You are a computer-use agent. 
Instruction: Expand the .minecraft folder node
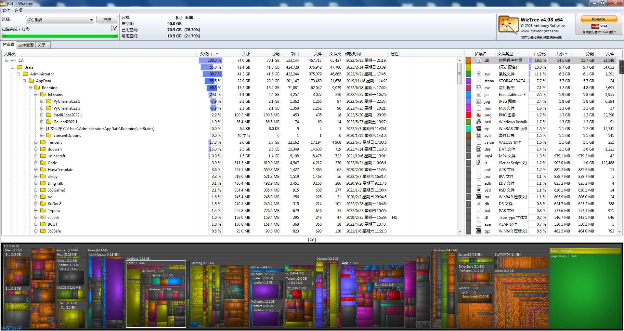[36, 156]
